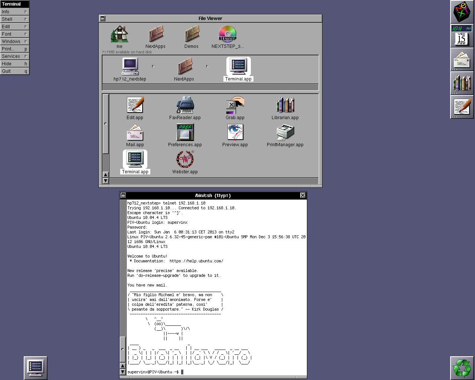Select Terminal.app icon in the file list
Screen dimensions: 475x380
point(135,160)
